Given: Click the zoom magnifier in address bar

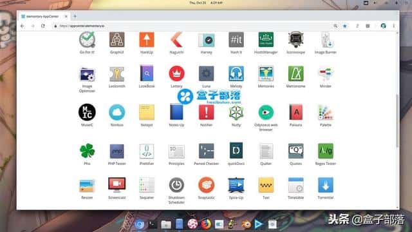Looking at the screenshot, I should tap(335, 26).
